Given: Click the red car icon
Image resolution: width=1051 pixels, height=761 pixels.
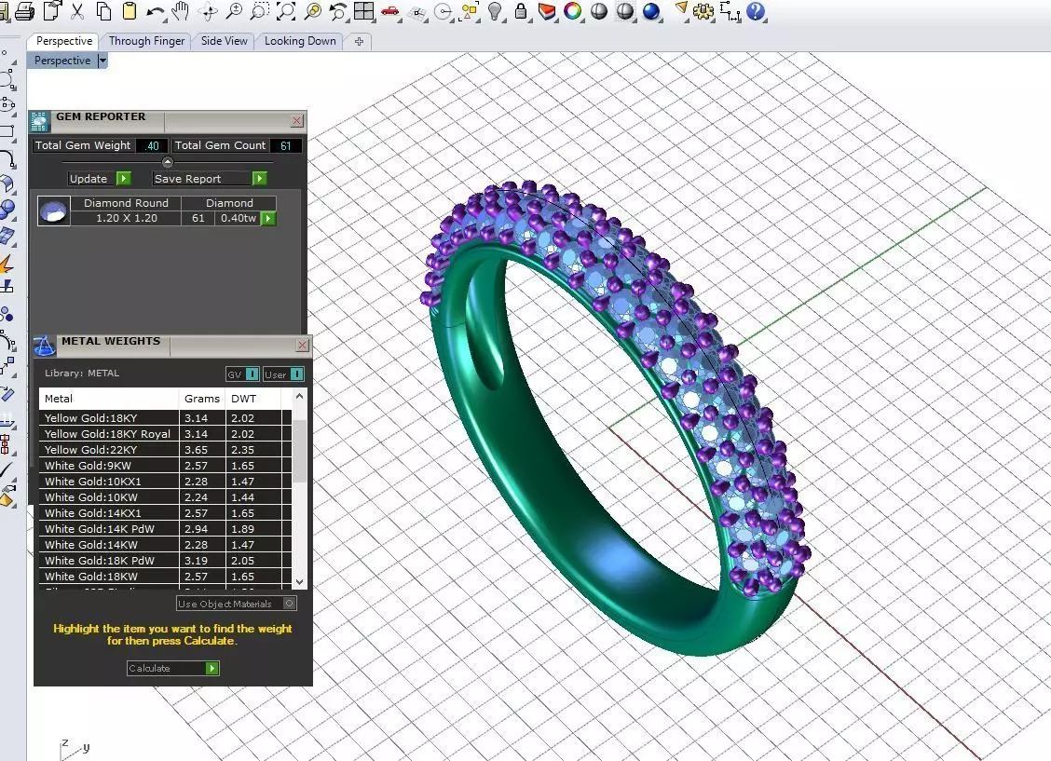Looking at the screenshot, I should pyautogui.click(x=389, y=11).
